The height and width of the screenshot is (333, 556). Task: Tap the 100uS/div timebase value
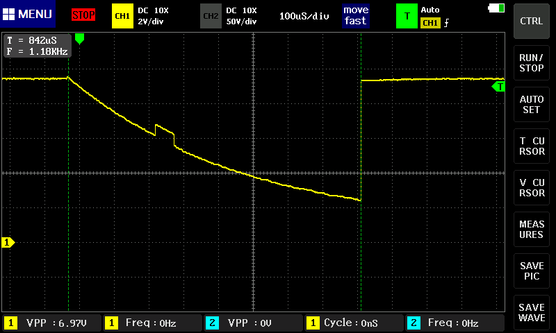click(304, 16)
